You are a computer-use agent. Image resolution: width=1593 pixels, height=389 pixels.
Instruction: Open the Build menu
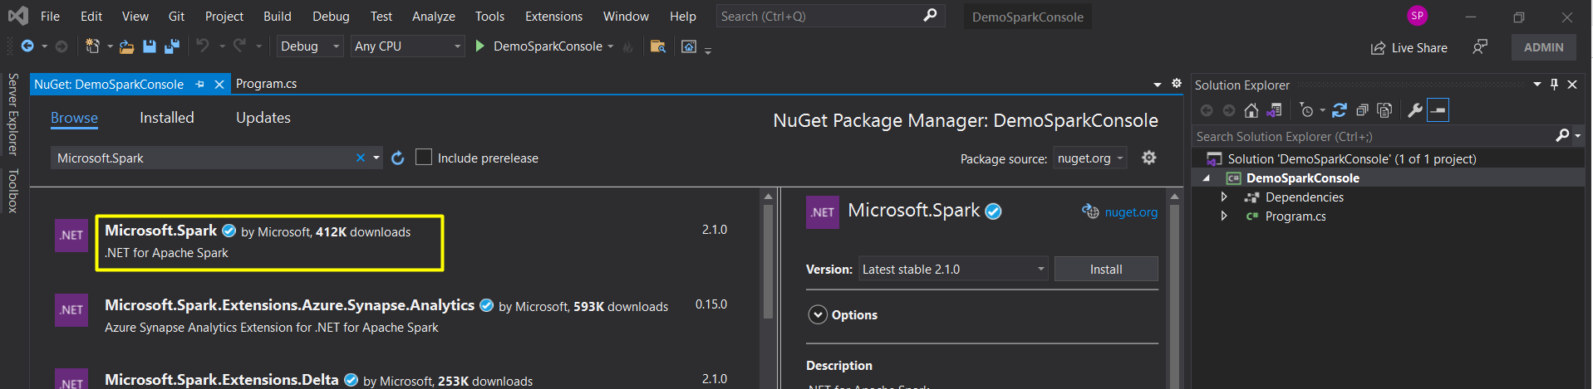tap(278, 16)
